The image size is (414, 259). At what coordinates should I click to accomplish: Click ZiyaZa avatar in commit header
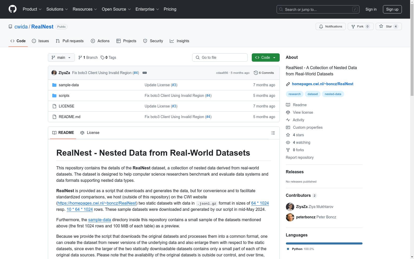(54, 73)
